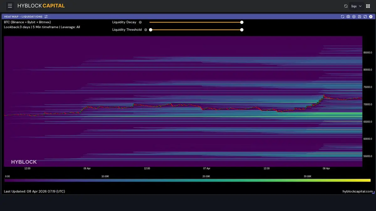Click the 'Liquidity Threshold' label
376x211 pixels.
(x=127, y=30)
